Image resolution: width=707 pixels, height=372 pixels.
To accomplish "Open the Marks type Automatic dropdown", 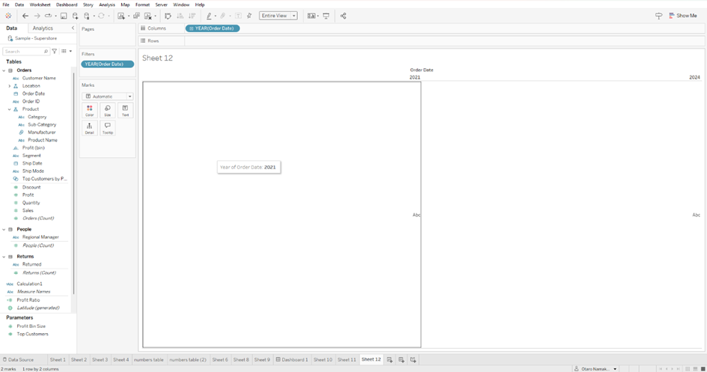I will [107, 97].
